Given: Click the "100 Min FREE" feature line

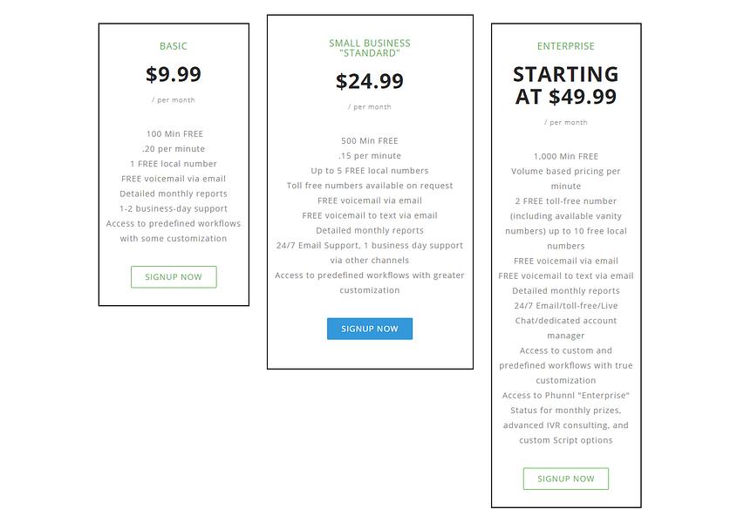Looking at the screenshot, I should [174, 134].
